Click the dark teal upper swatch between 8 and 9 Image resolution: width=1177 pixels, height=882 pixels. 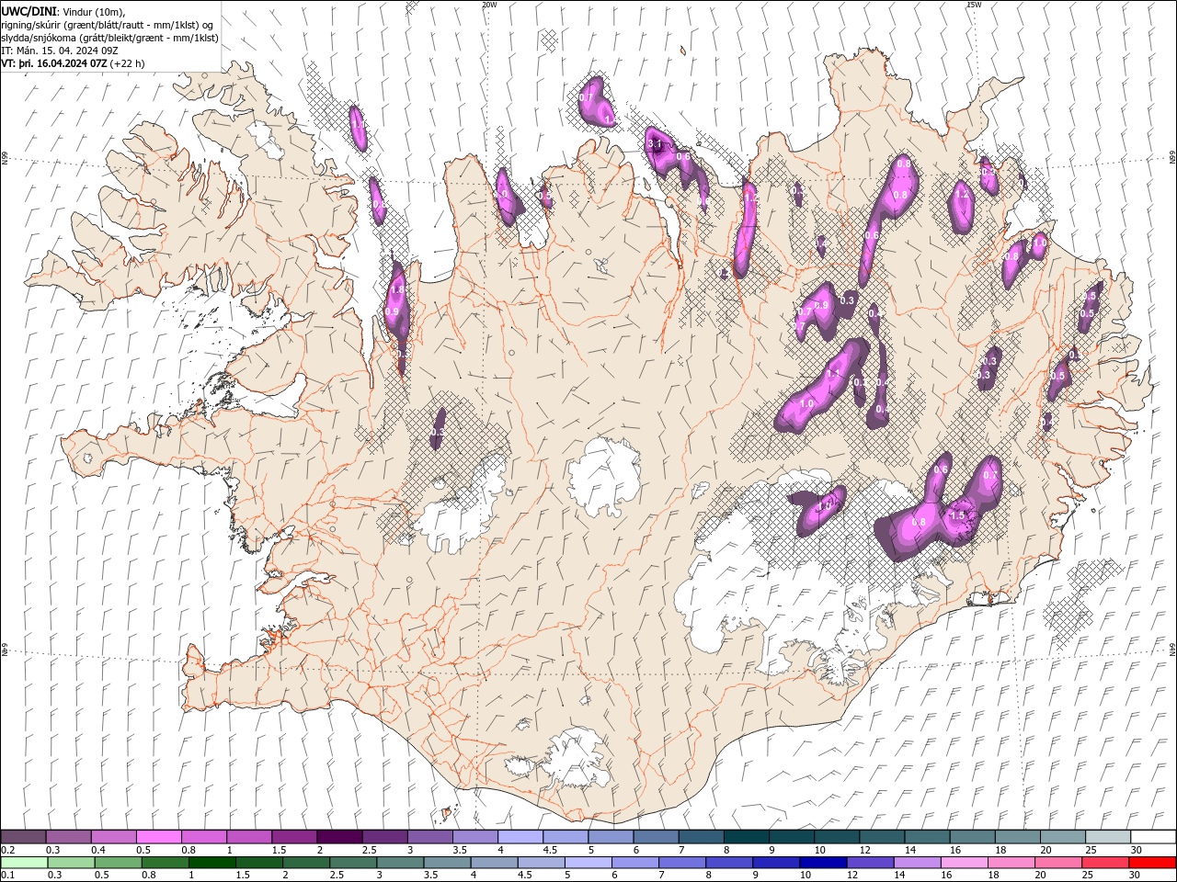pos(747,837)
